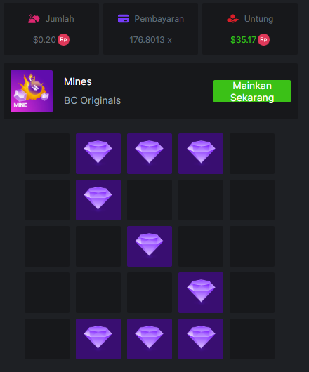Screen dimensions: 309x372
Task: Click the Rp currency badge beside $35.17
Action: point(263,39)
